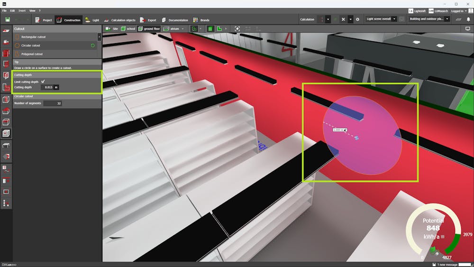
Task: Open notifications via the bell icon
Action: [x=468, y=19]
